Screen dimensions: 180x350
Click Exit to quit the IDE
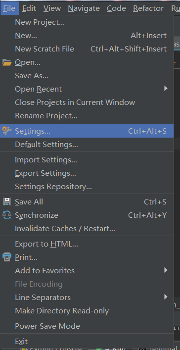87,341
